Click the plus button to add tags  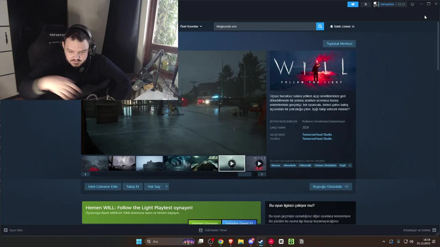[x=350, y=165]
